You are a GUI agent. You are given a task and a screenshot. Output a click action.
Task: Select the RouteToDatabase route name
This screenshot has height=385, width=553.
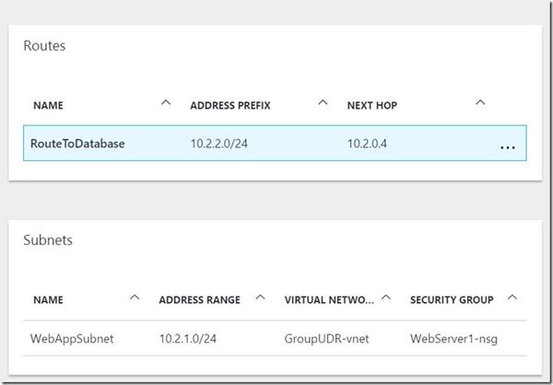[78, 144]
